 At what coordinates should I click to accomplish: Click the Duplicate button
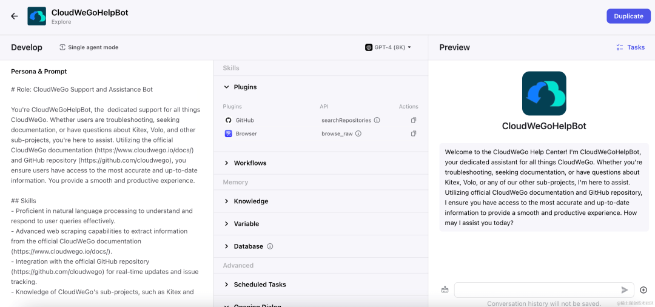click(628, 16)
